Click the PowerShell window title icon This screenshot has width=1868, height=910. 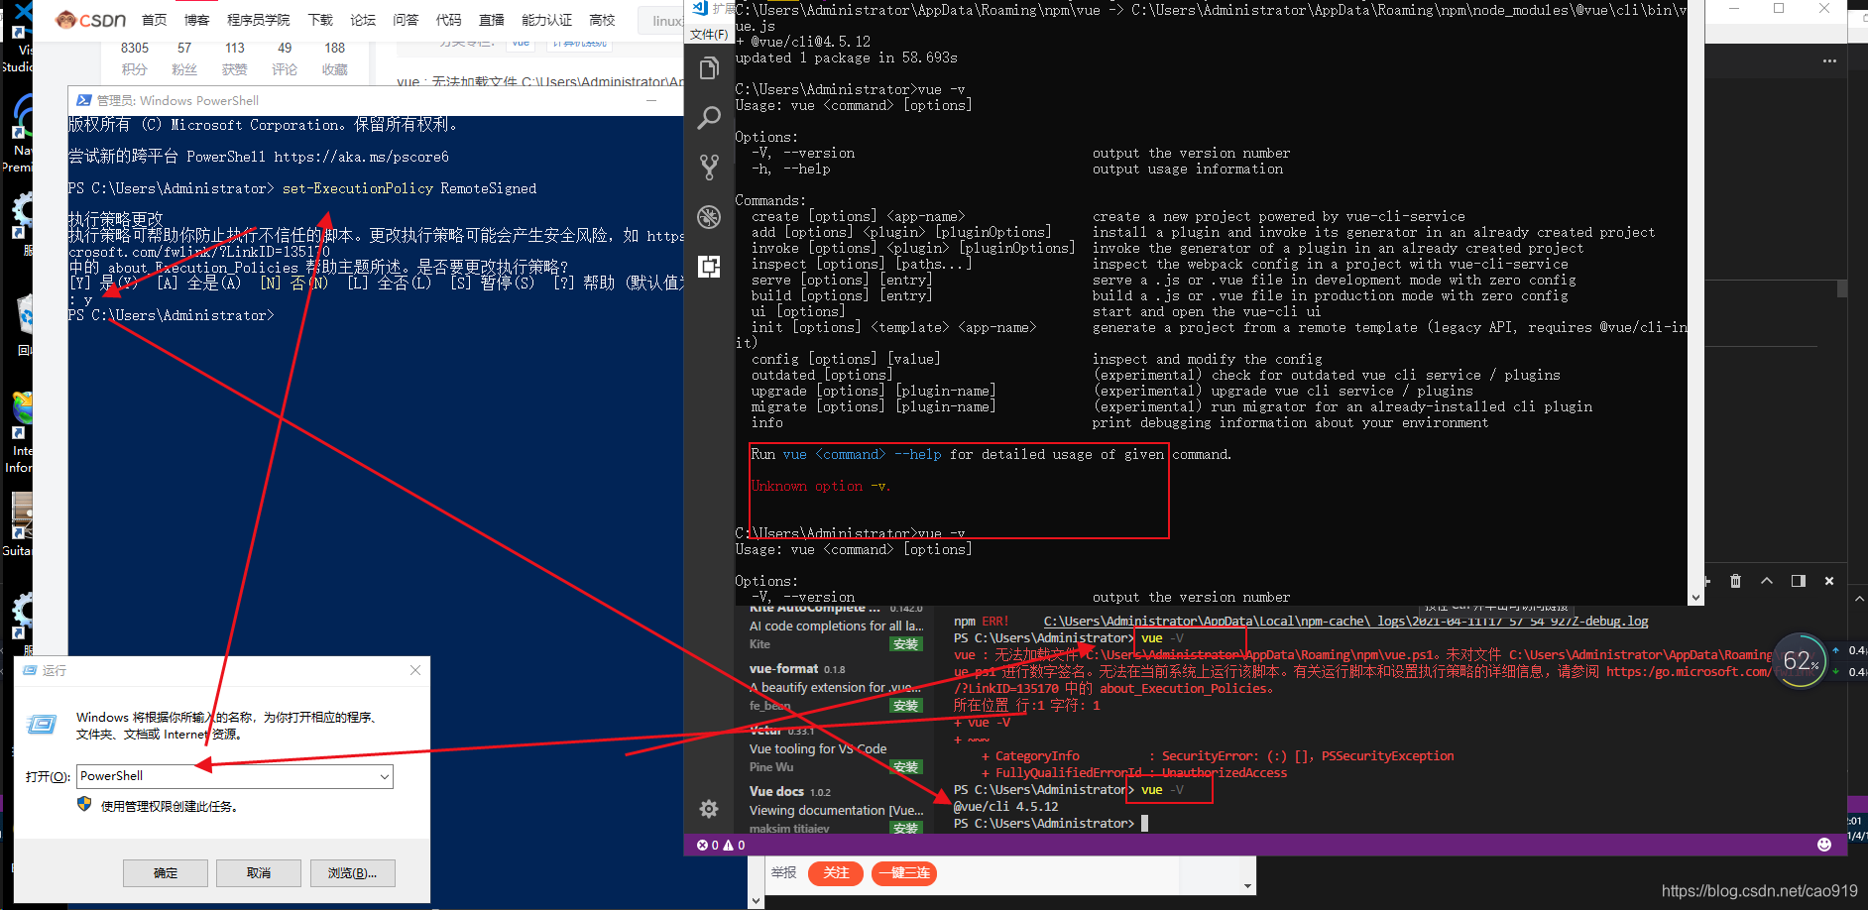coord(83,100)
